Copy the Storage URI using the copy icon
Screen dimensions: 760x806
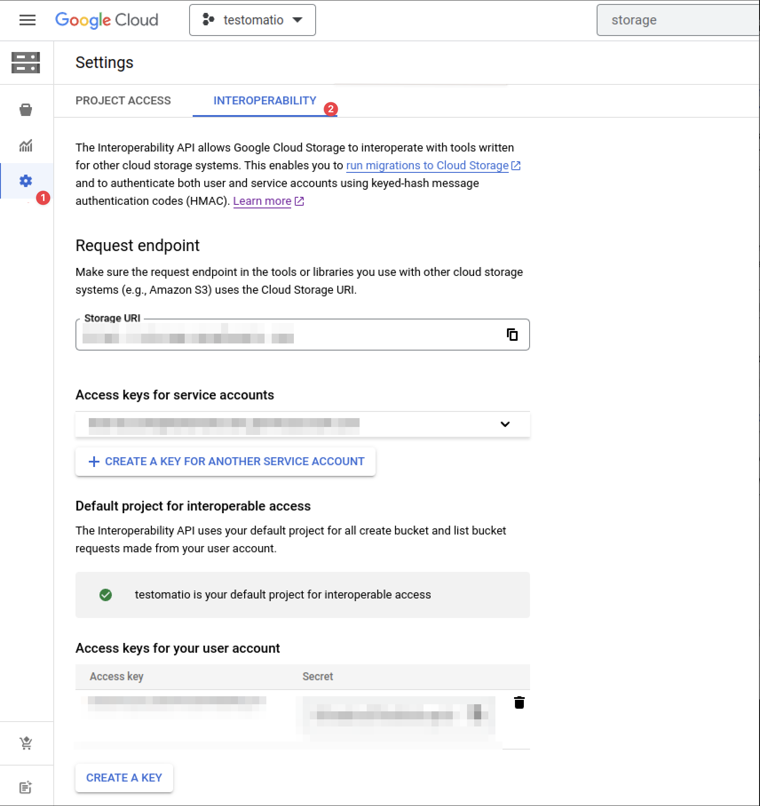click(513, 335)
